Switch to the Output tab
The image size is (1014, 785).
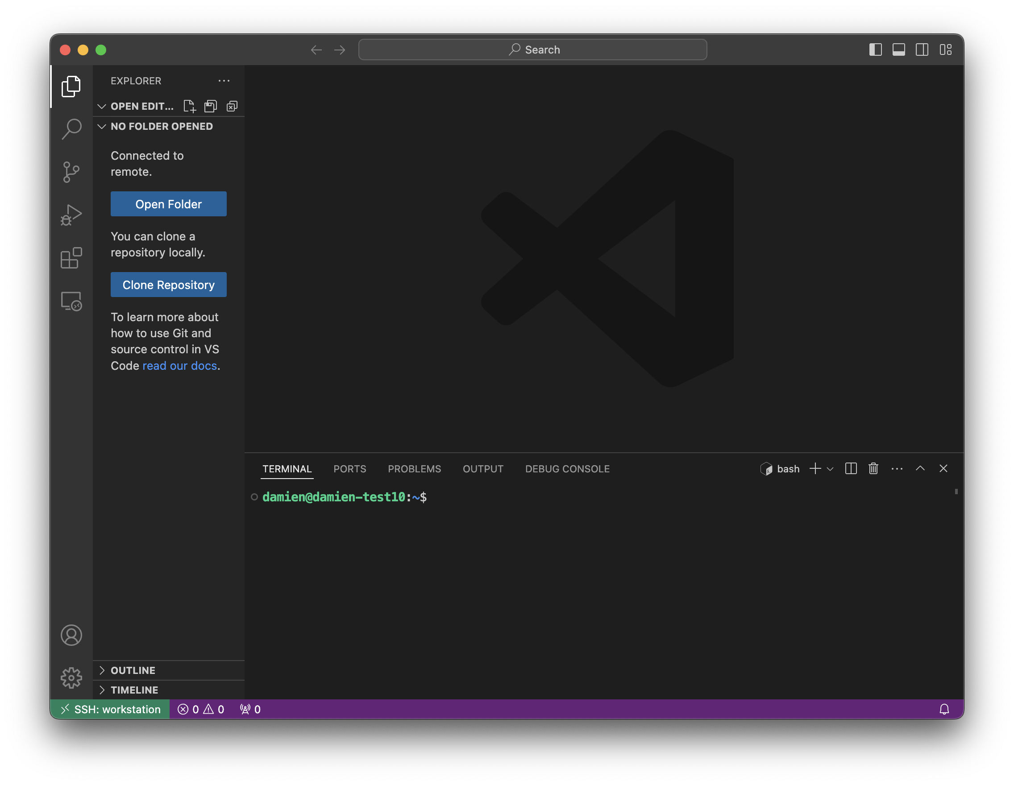(483, 469)
